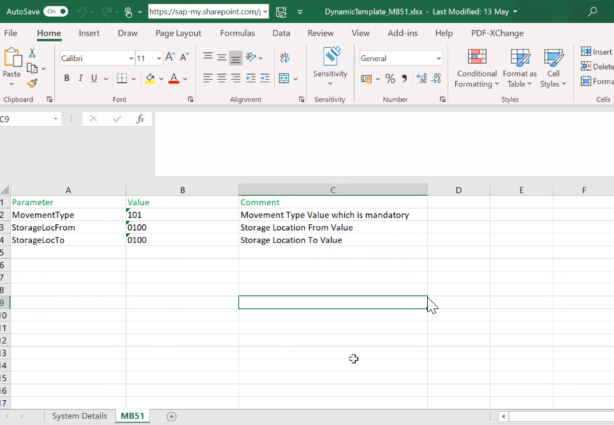This screenshot has width=614, height=425.
Task: Apply yellow Fill Color
Action: click(x=150, y=78)
